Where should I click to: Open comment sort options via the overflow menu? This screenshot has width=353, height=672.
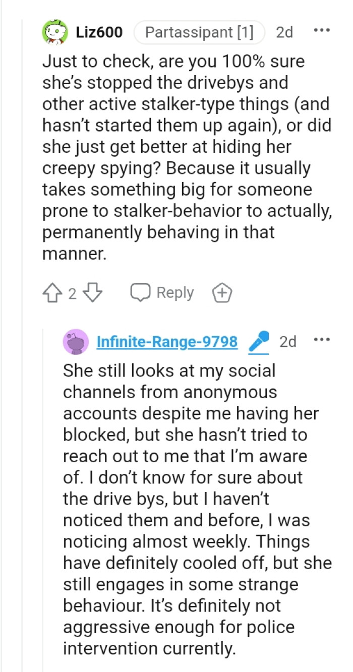pos(322,30)
